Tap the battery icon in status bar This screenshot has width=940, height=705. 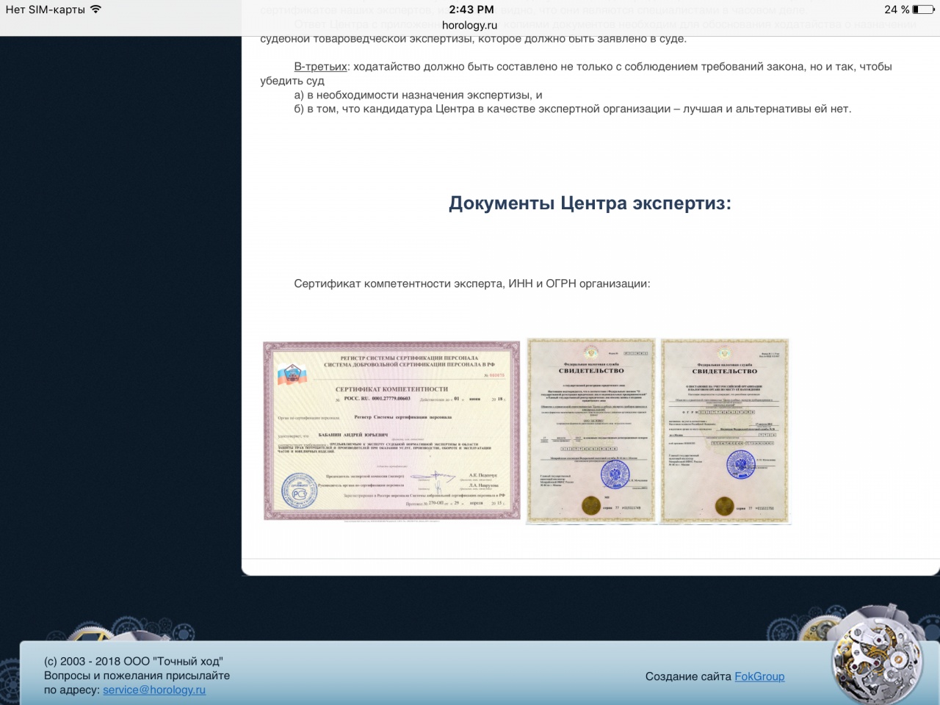pyautogui.click(x=923, y=10)
